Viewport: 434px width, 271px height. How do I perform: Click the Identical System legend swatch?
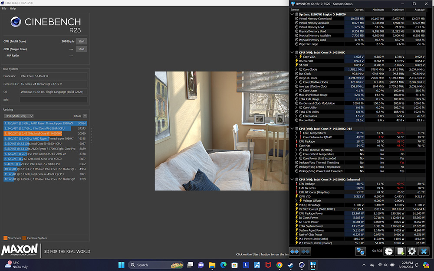tap(24, 238)
